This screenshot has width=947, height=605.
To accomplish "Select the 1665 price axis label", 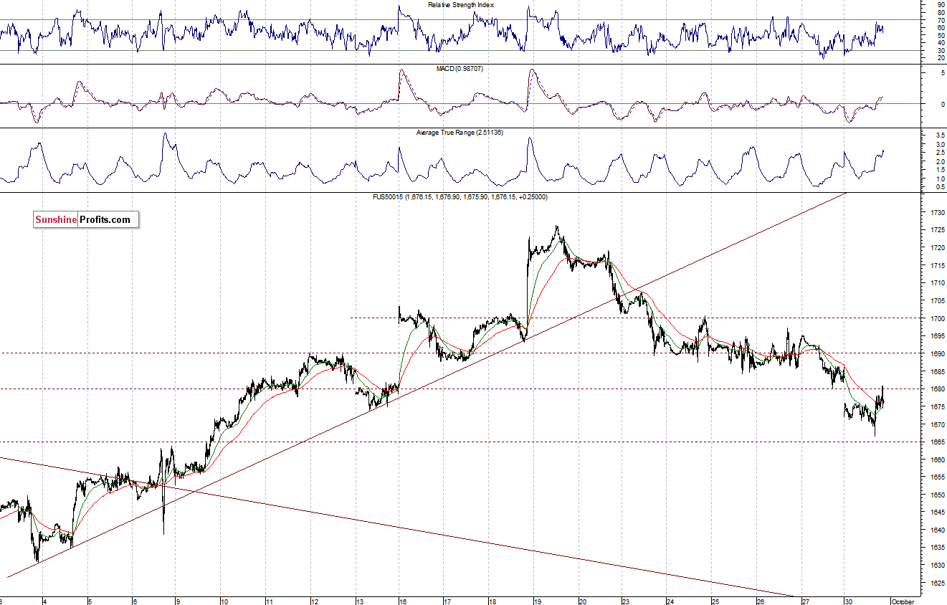I will coord(937,442).
